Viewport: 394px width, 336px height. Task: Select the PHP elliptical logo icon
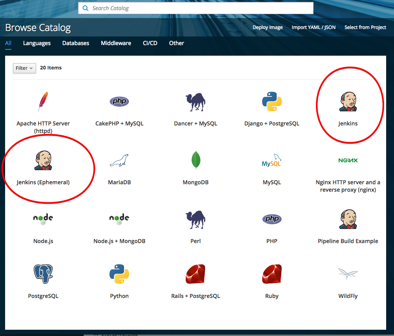[272, 219]
